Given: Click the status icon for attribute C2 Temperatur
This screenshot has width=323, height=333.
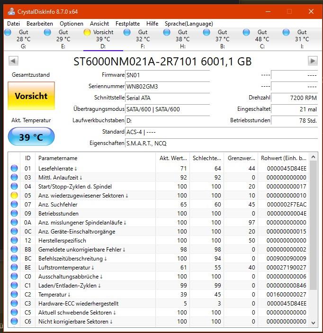Looking at the screenshot, I should pyautogui.click(x=14, y=294).
